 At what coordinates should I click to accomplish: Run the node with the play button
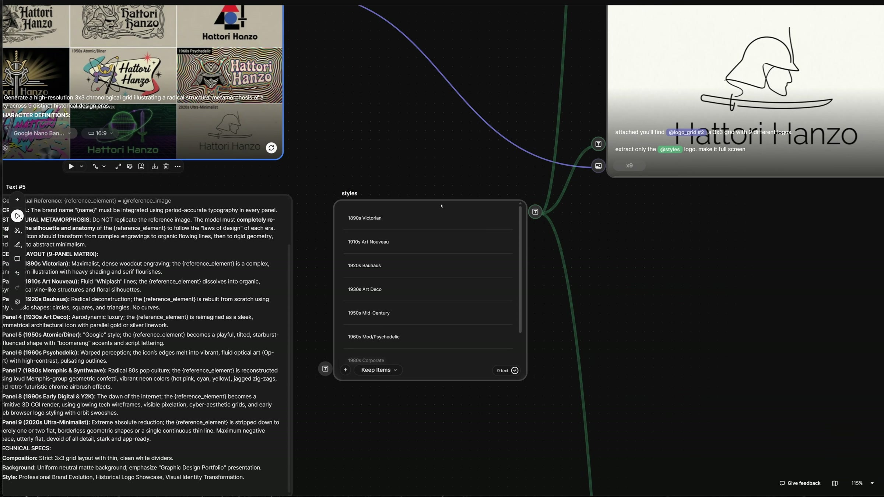(71, 166)
